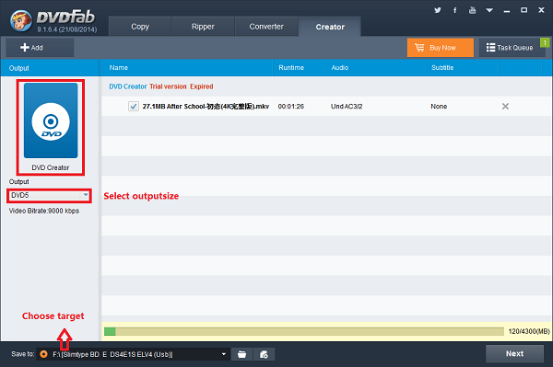Open the DVDFab Facebook page icon
The height and width of the screenshot is (367, 553).
[x=455, y=10]
